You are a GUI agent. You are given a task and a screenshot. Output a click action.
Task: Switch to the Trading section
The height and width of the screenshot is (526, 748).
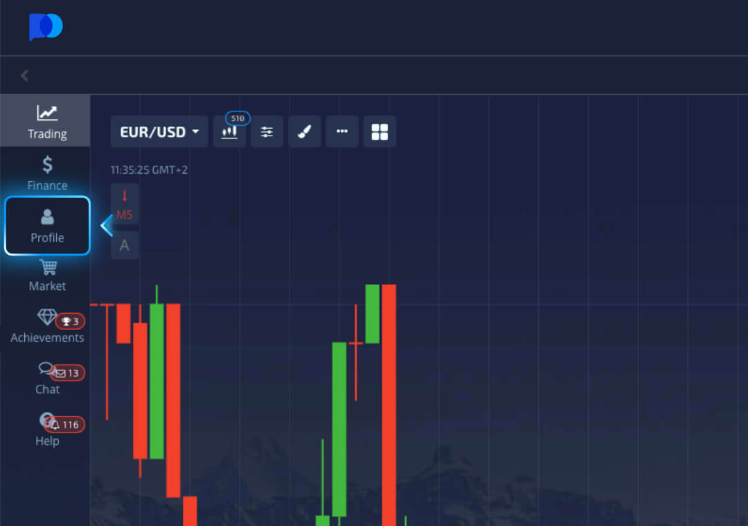point(47,121)
